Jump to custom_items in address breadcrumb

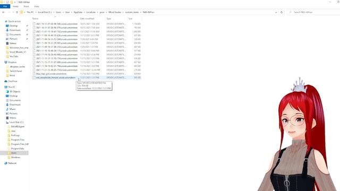[132, 12]
